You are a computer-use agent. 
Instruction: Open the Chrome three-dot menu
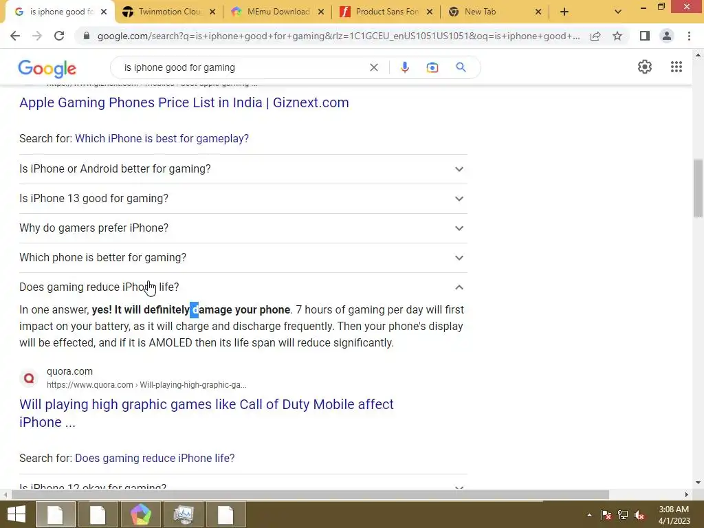point(689,36)
